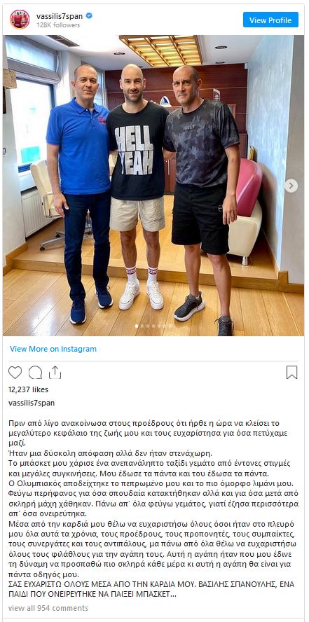
Task: Open the photo of three men
Action: 153,185
